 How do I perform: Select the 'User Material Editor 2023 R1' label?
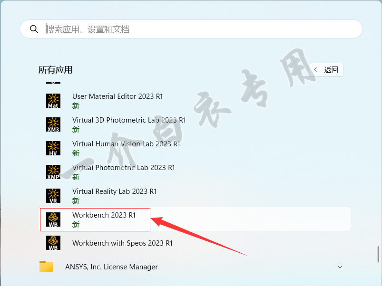[118, 96]
